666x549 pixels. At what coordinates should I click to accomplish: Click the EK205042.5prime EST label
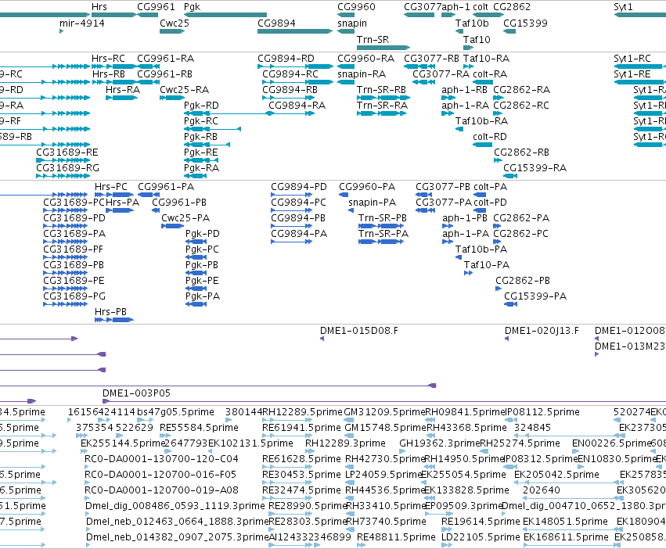[556, 475]
